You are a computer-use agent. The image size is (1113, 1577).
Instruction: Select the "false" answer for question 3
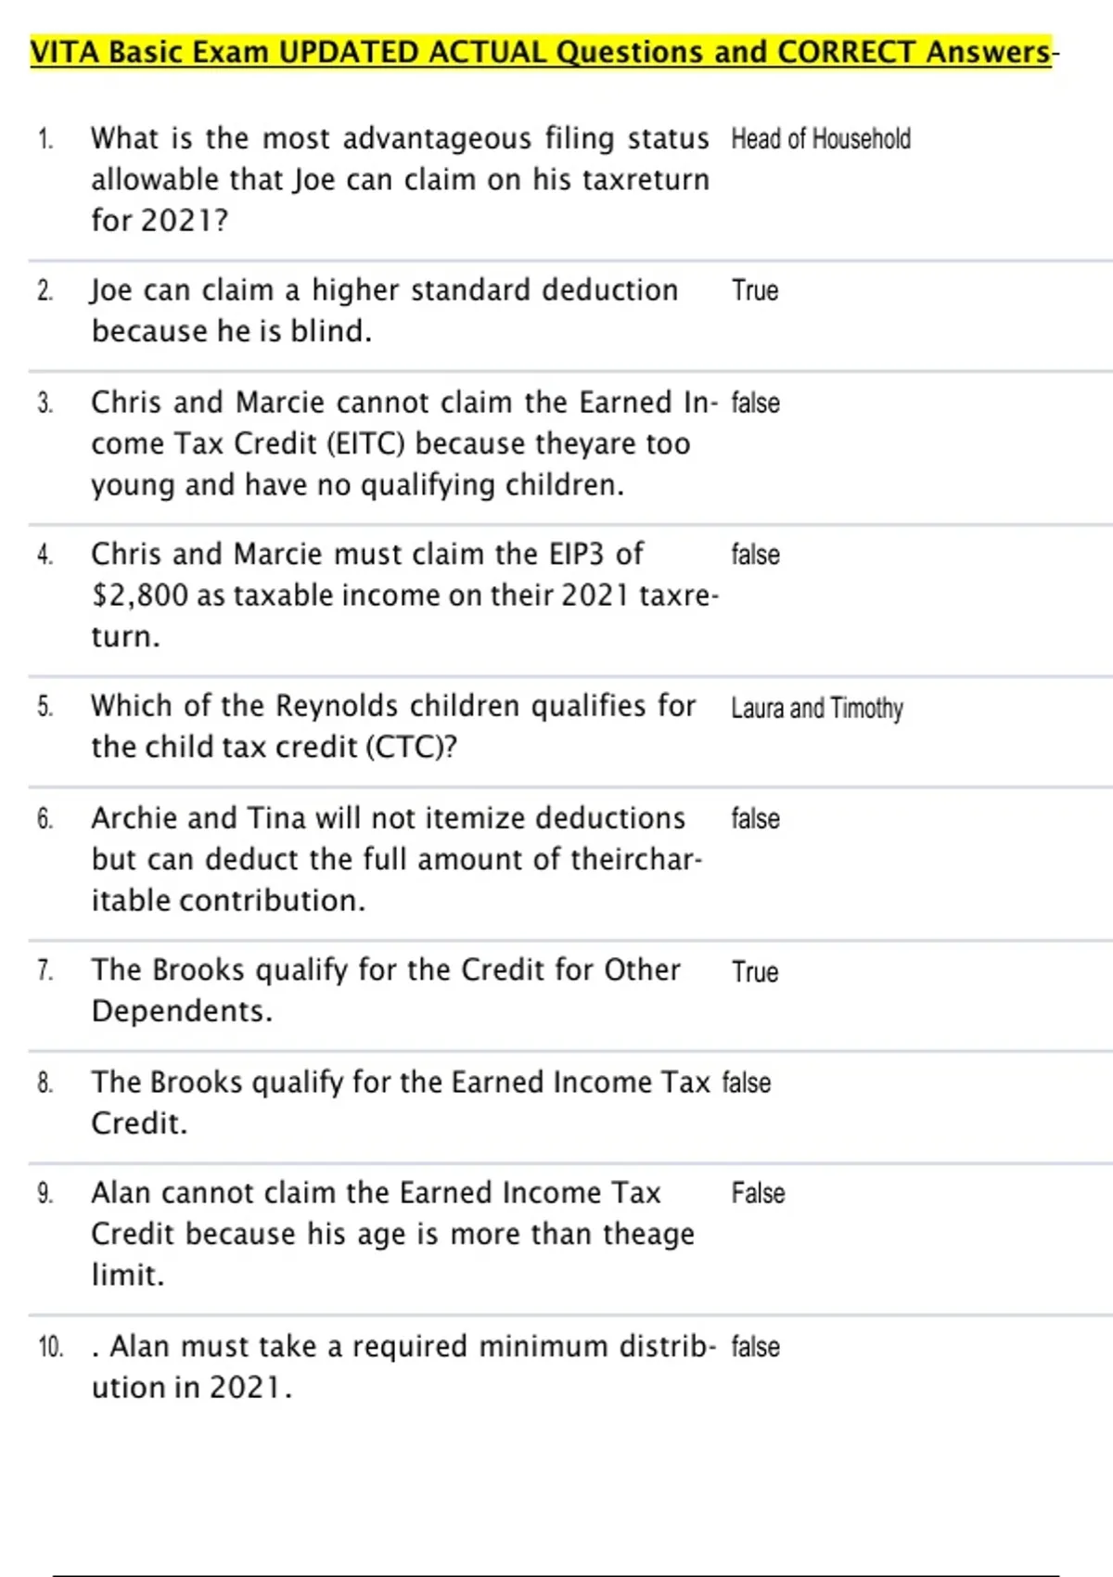755,403
